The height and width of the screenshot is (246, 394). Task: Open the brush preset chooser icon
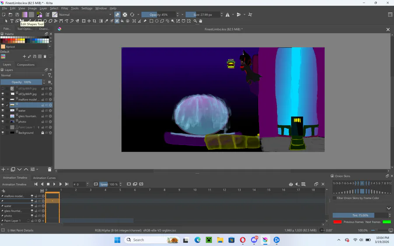coord(55,14)
